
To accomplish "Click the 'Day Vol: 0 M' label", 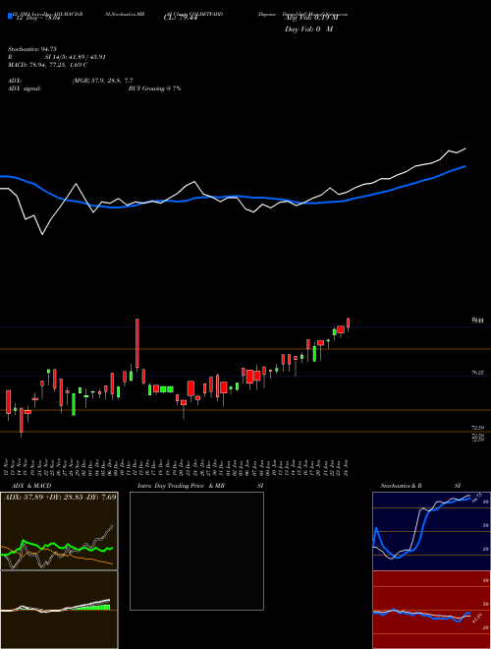I will point(308,29).
